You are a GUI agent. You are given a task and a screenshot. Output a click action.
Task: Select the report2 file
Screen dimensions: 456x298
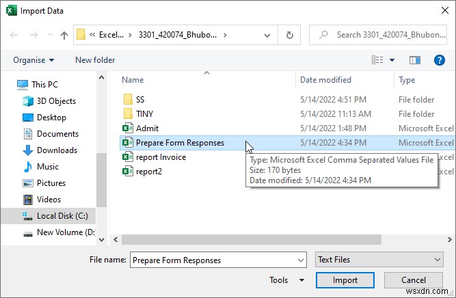tap(148, 172)
